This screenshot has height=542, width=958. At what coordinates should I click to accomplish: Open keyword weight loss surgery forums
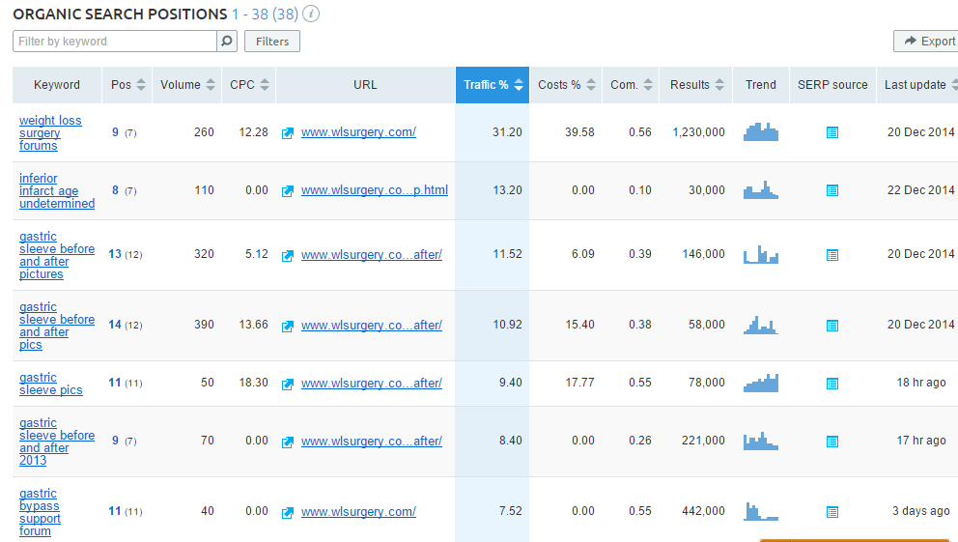pyautogui.click(x=50, y=133)
